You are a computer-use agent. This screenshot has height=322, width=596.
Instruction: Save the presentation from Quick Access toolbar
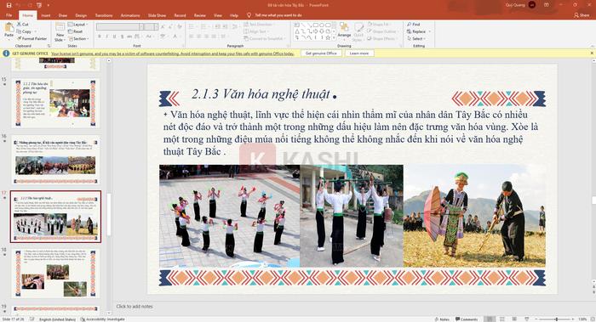pos(9,5)
